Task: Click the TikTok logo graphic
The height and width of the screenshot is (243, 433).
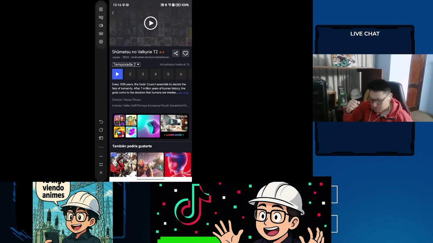Action: pos(192,205)
